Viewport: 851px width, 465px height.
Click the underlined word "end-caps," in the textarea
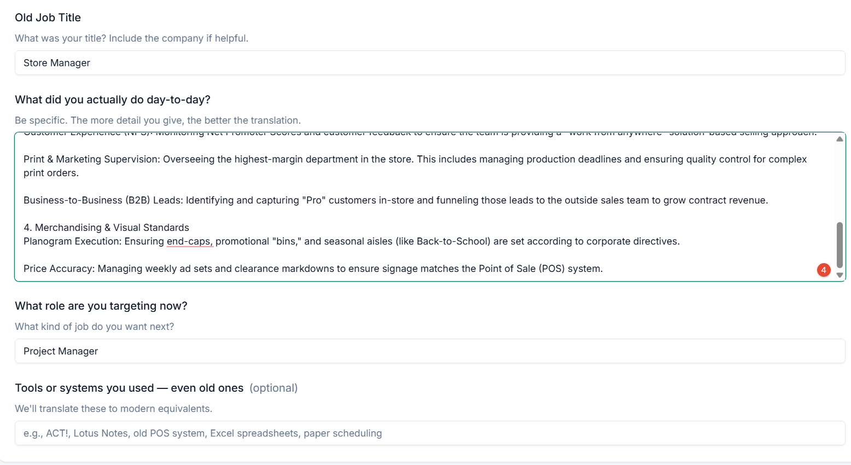[189, 241]
